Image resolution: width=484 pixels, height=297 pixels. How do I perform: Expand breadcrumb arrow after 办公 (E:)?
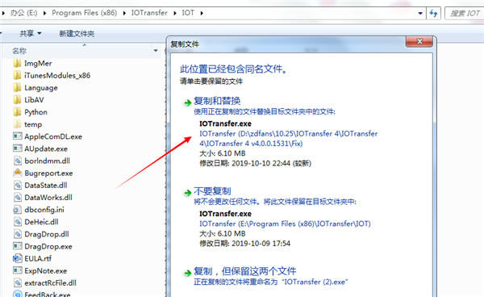(44, 13)
